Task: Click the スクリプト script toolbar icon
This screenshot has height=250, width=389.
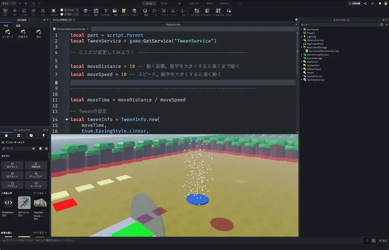Action: point(124,11)
